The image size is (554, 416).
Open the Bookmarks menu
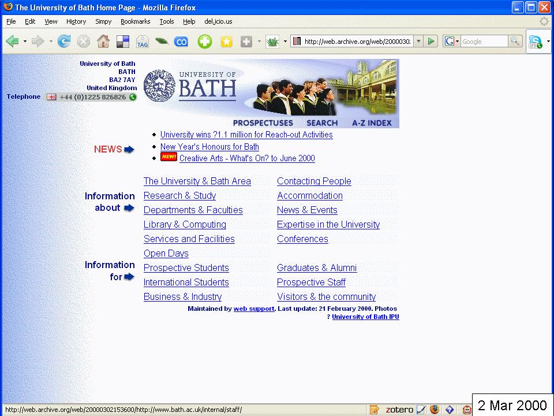click(135, 21)
